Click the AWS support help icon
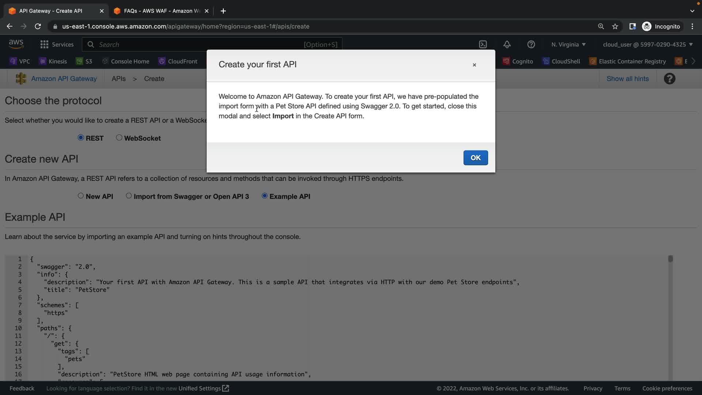The image size is (702, 395). (531, 44)
